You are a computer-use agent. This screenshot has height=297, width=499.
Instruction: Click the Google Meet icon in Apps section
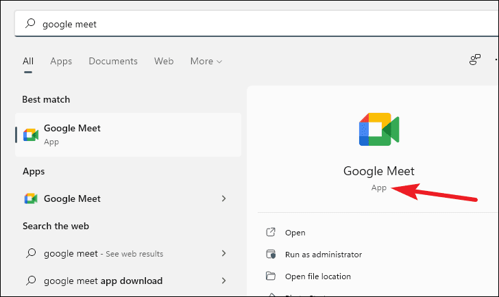[x=31, y=198]
